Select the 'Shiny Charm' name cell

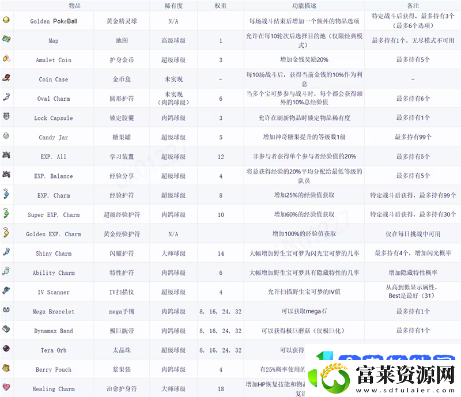pyautogui.click(x=54, y=254)
